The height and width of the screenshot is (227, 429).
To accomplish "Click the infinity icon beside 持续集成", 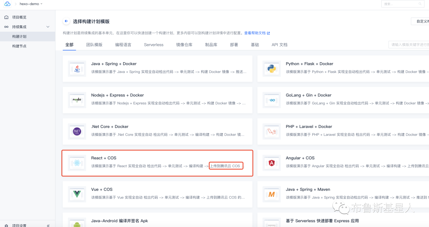I will (x=6, y=27).
